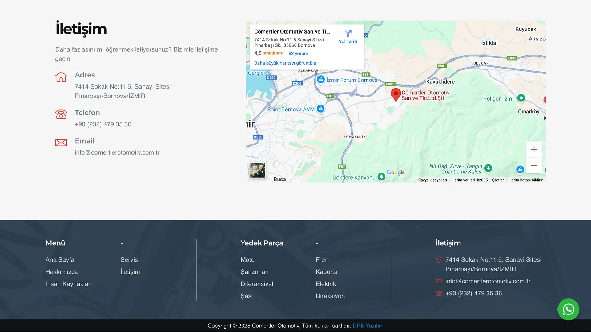
Task: Click the Gökdere Kanyonu park marker
Action: (x=381, y=177)
